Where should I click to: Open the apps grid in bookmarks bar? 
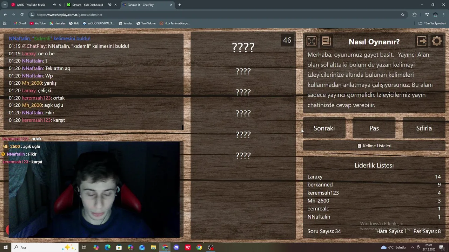tap(5, 23)
